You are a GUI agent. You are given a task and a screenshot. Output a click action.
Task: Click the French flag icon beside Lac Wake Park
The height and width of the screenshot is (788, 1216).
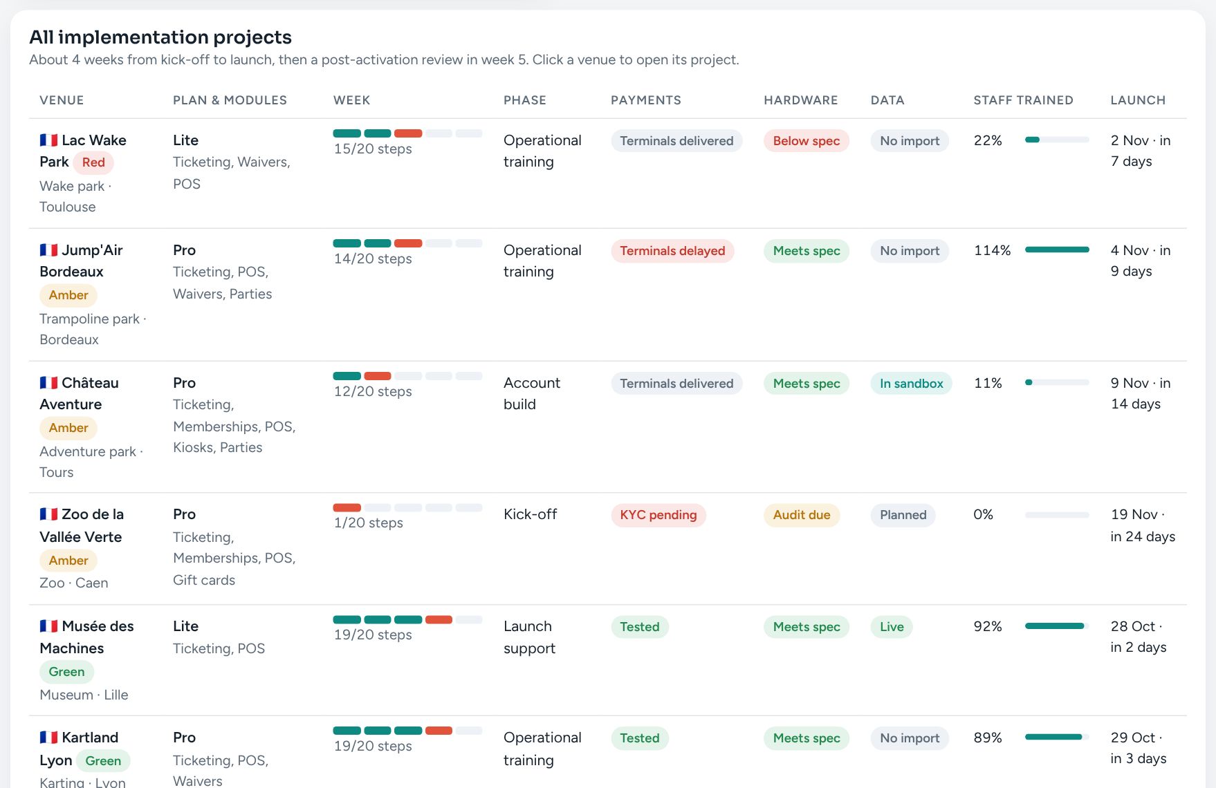point(48,140)
